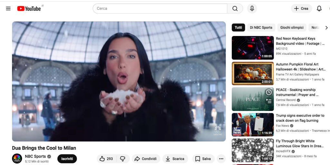Select the Di NBC Sports chip
Image resolution: width=330 pixels, height=165 pixels.
click(x=261, y=28)
